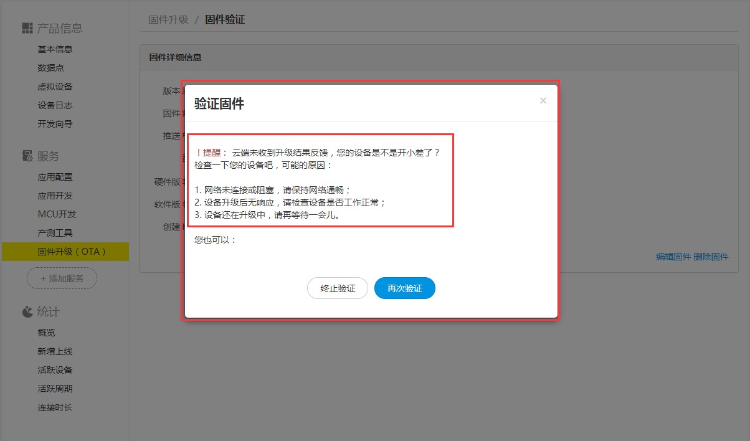Image resolution: width=750 pixels, height=441 pixels.
Task: Click the 统计 pie chart icon
Action: tap(27, 311)
